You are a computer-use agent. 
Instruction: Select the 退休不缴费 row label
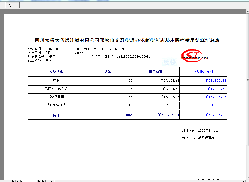click(56, 97)
